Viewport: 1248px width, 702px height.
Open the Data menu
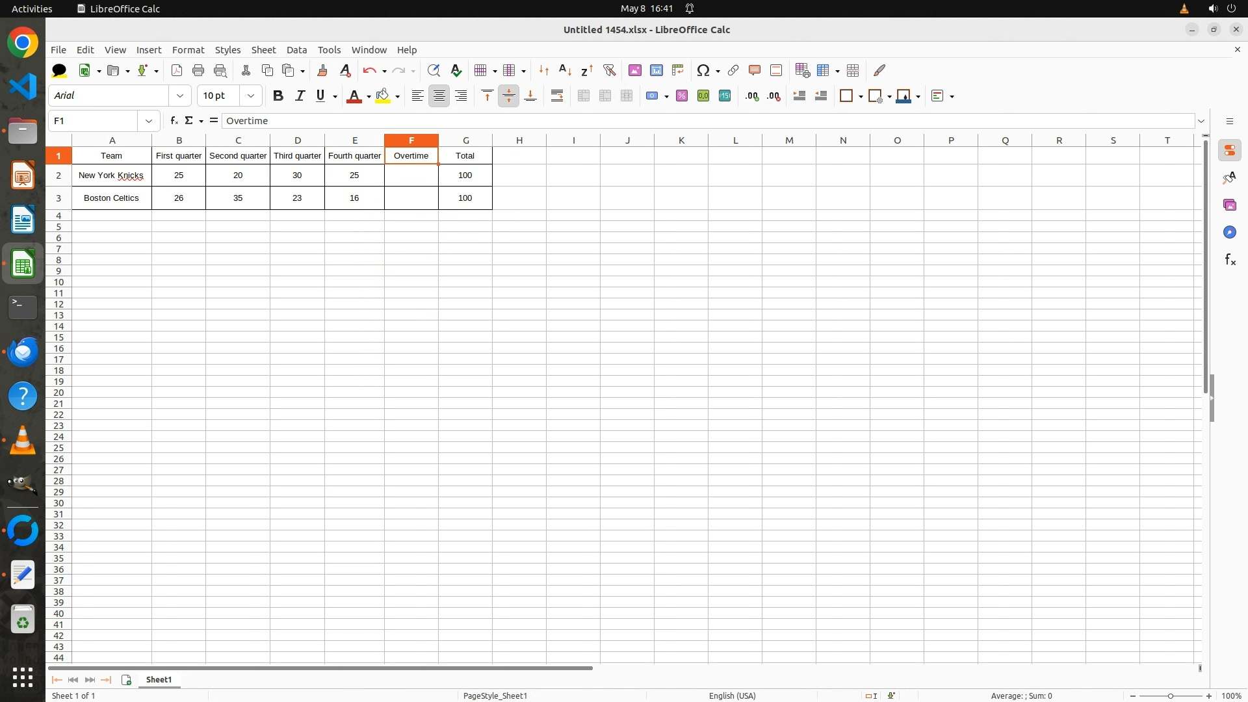(296, 50)
